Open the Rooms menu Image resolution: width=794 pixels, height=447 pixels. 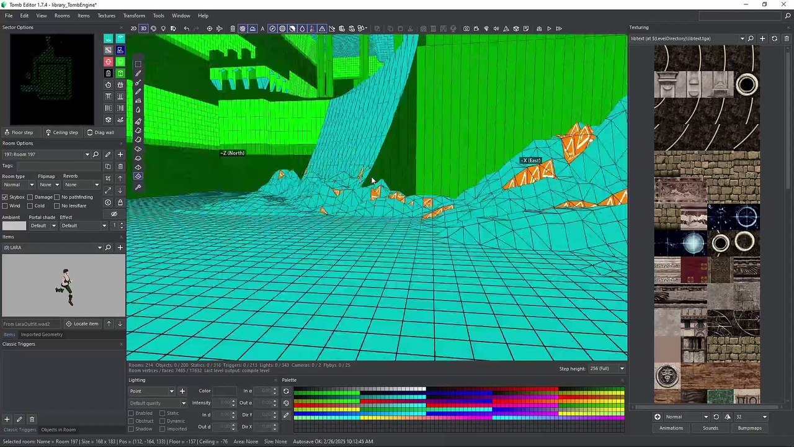click(62, 16)
